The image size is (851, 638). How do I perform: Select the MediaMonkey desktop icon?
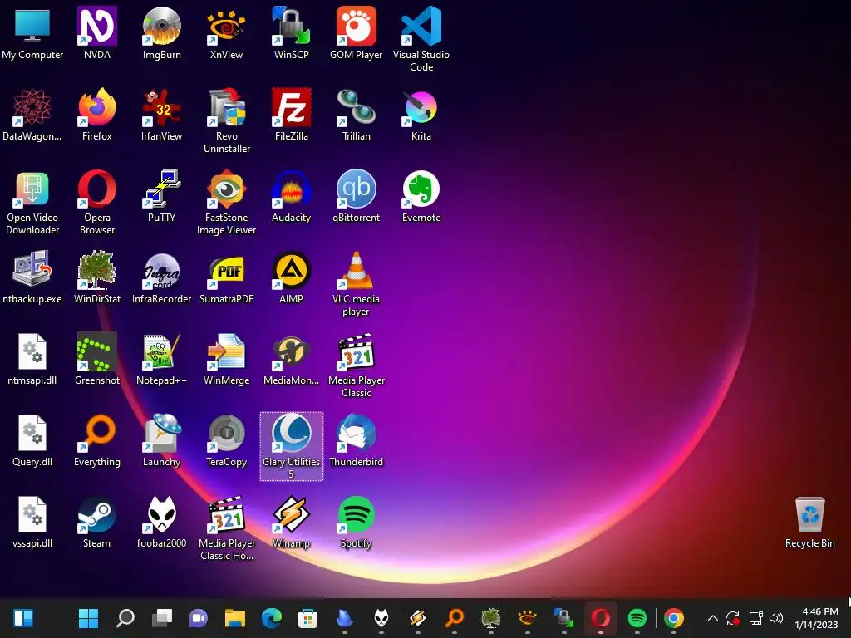(x=292, y=358)
